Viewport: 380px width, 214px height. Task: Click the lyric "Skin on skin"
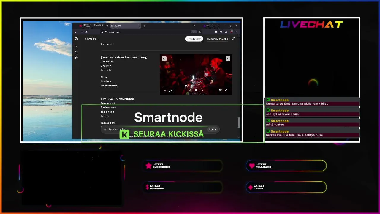107,112
